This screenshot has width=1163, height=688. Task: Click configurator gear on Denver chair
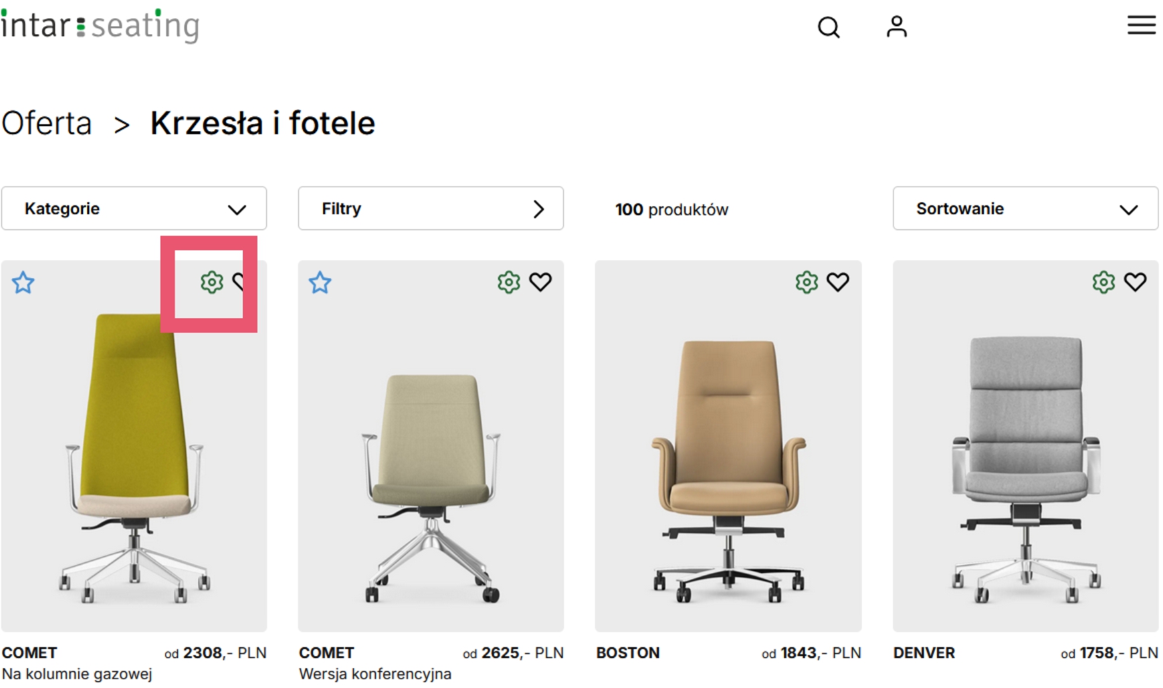(1103, 282)
